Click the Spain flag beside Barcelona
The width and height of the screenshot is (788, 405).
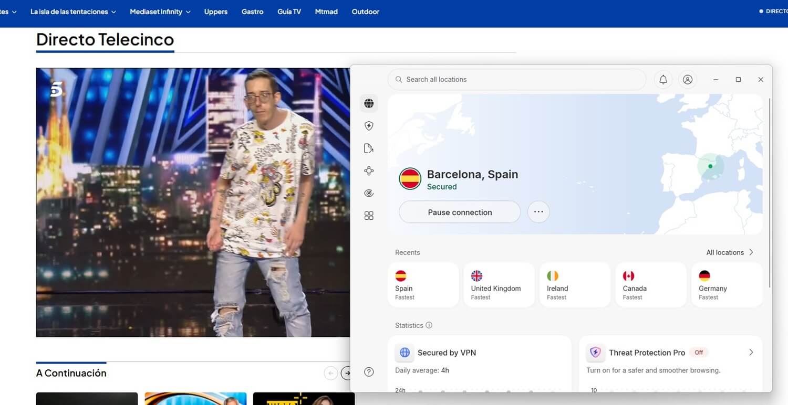tap(410, 179)
